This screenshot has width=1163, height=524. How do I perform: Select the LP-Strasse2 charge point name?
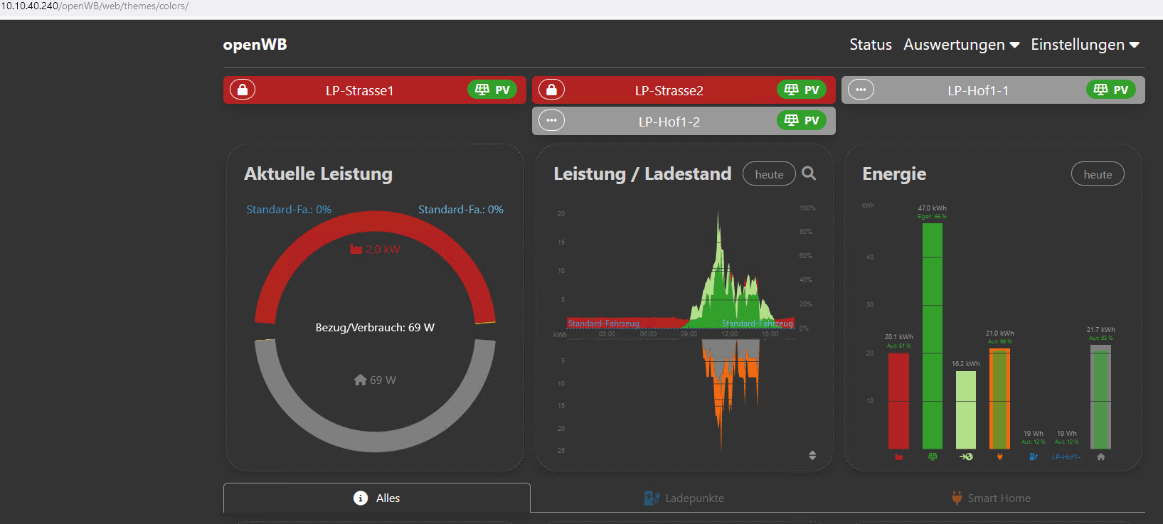point(669,90)
